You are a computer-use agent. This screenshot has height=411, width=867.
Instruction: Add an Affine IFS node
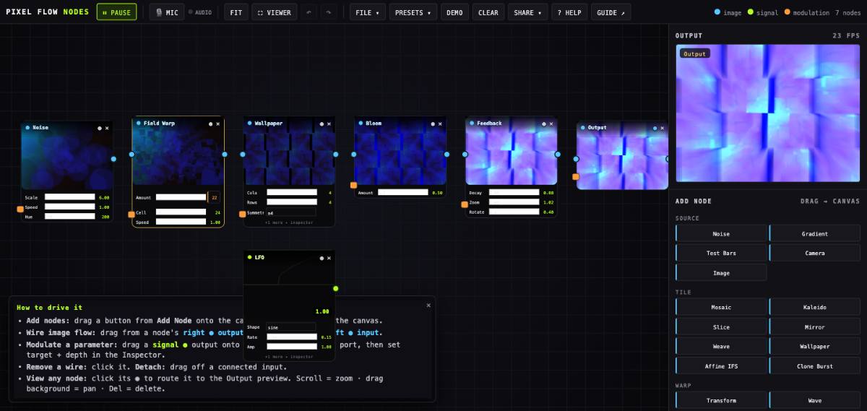[721, 365]
